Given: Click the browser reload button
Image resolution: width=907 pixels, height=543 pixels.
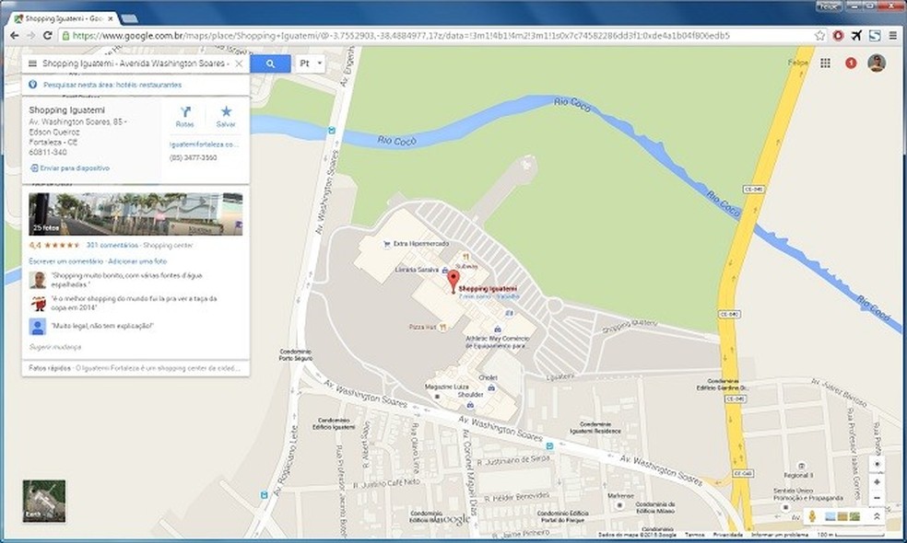Looking at the screenshot, I should (47, 35).
